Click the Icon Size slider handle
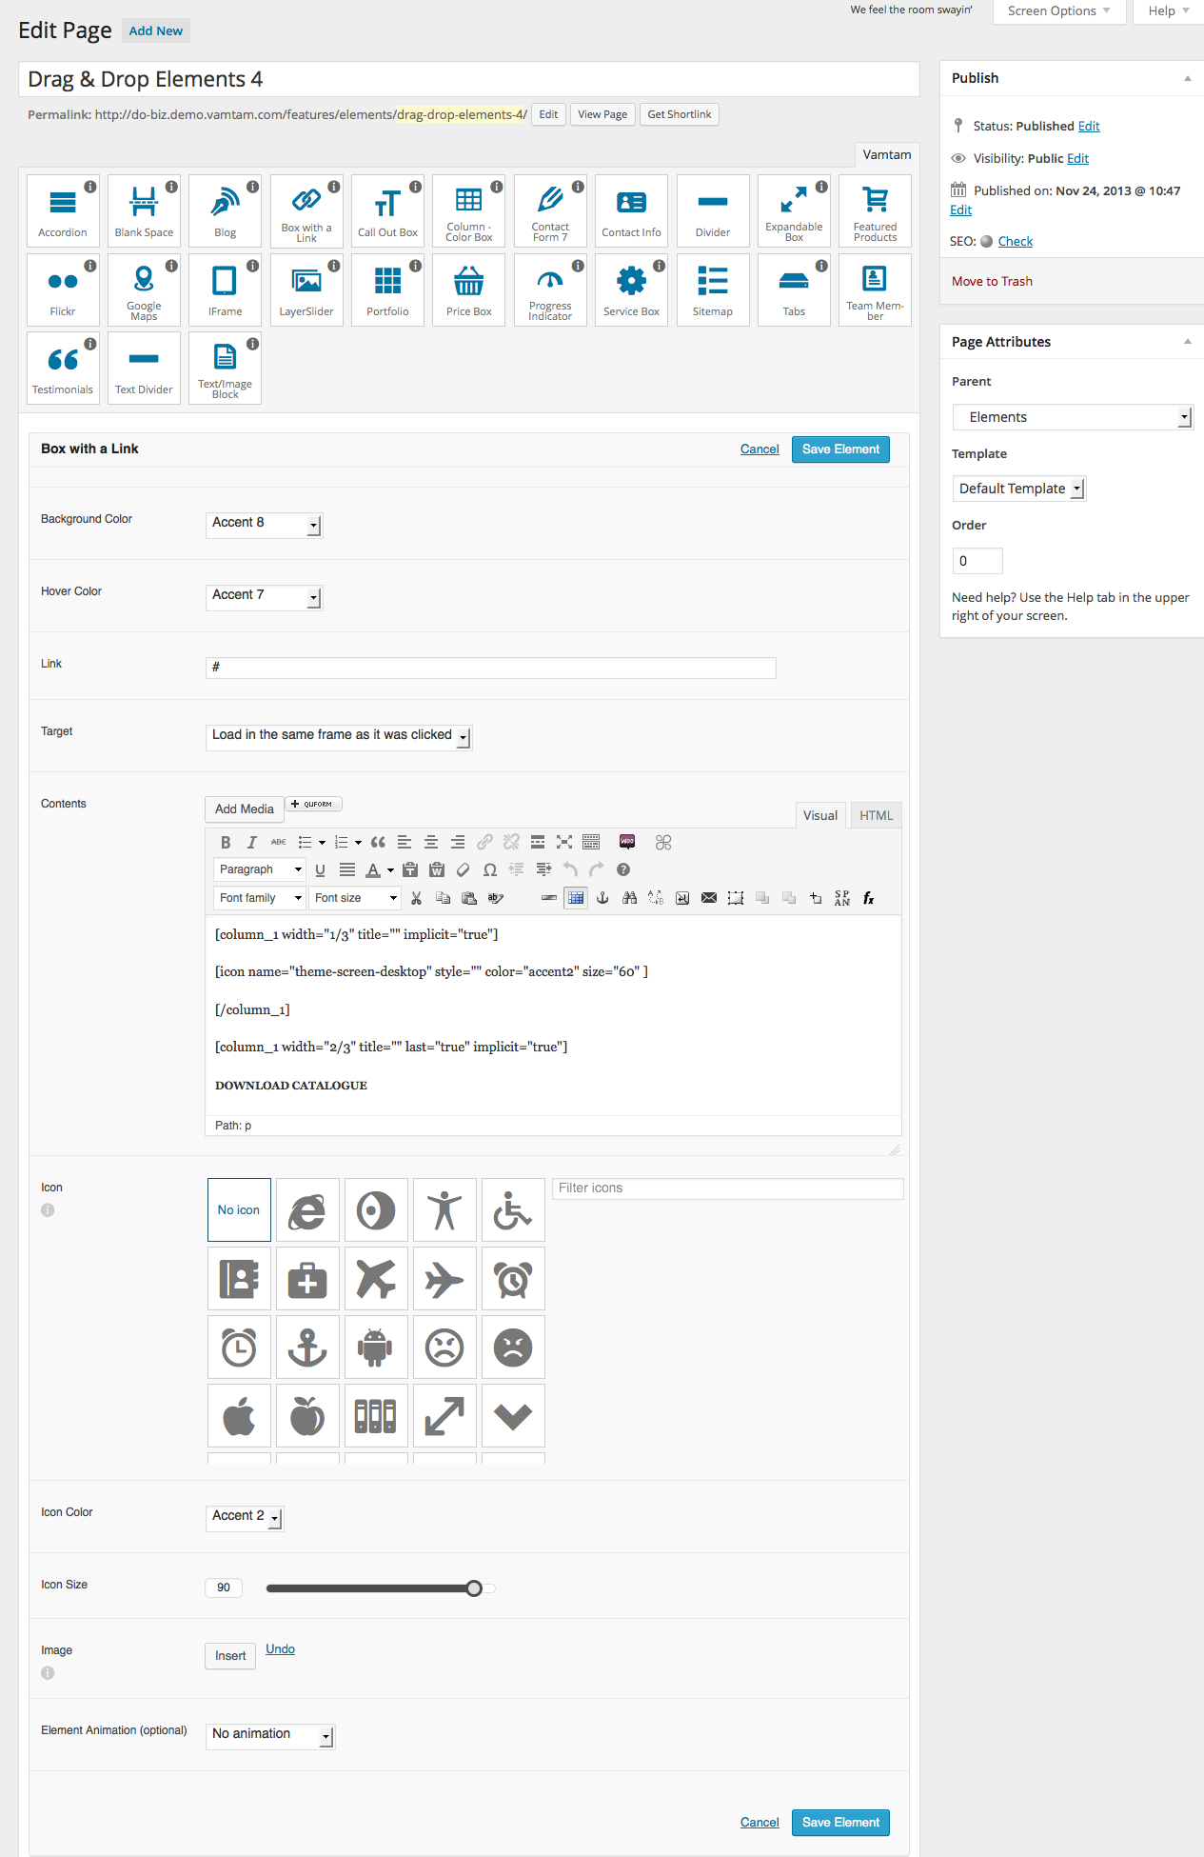 click(x=474, y=1588)
